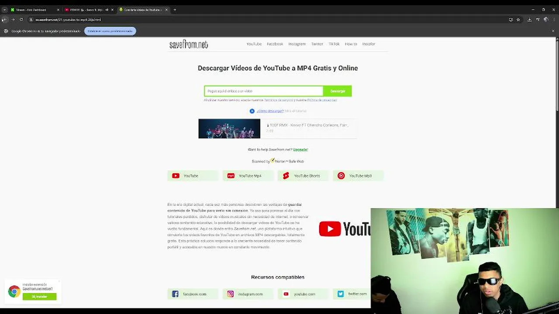Install this page as app icon

(x=511, y=20)
